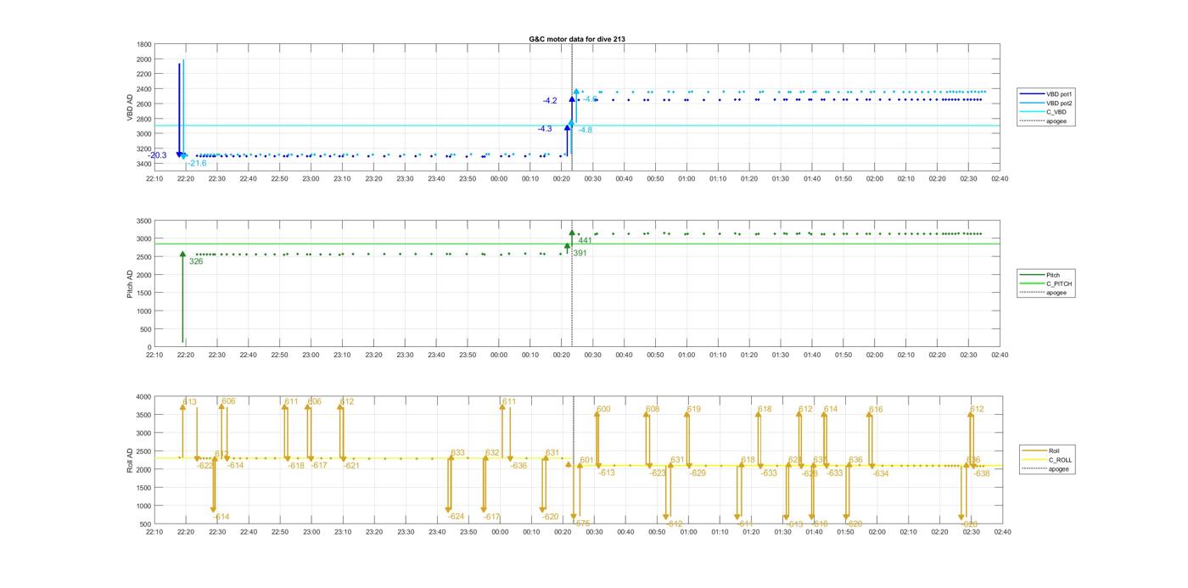Image resolution: width=1188 pixels, height=588 pixels.
Task: Select the "VBD pot2" legend entry
Action: pyautogui.click(x=1059, y=103)
